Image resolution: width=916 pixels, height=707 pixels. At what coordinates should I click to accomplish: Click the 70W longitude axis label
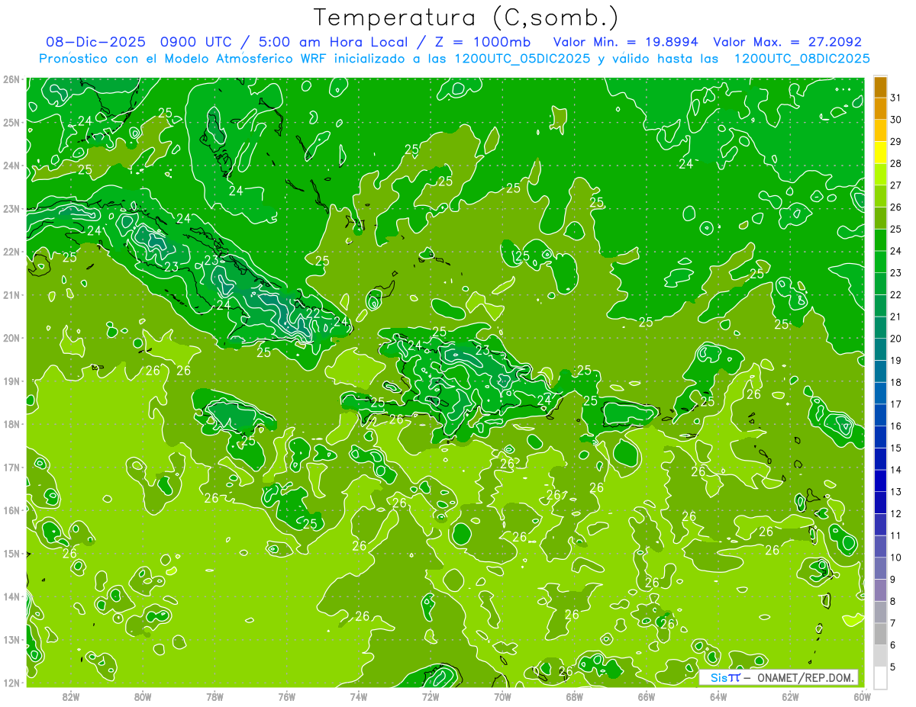click(502, 696)
